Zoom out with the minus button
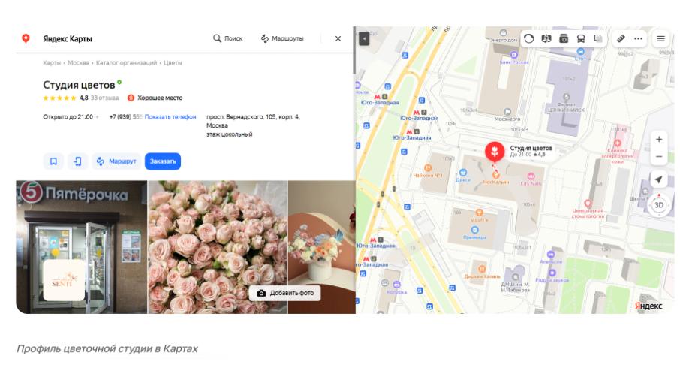680x365 pixels. coord(659,157)
